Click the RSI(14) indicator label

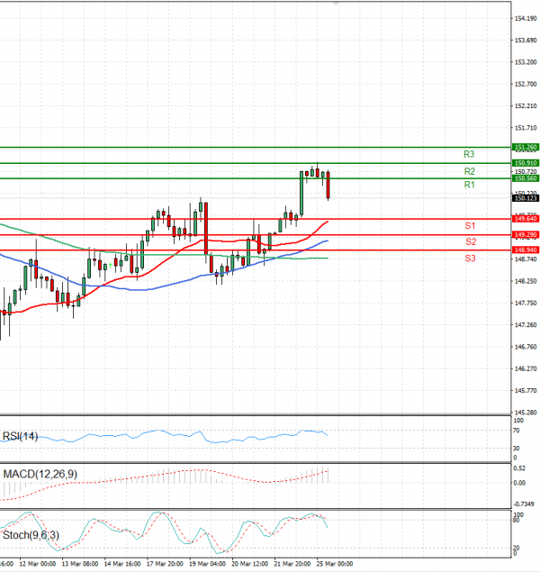[x=20, y=436]
